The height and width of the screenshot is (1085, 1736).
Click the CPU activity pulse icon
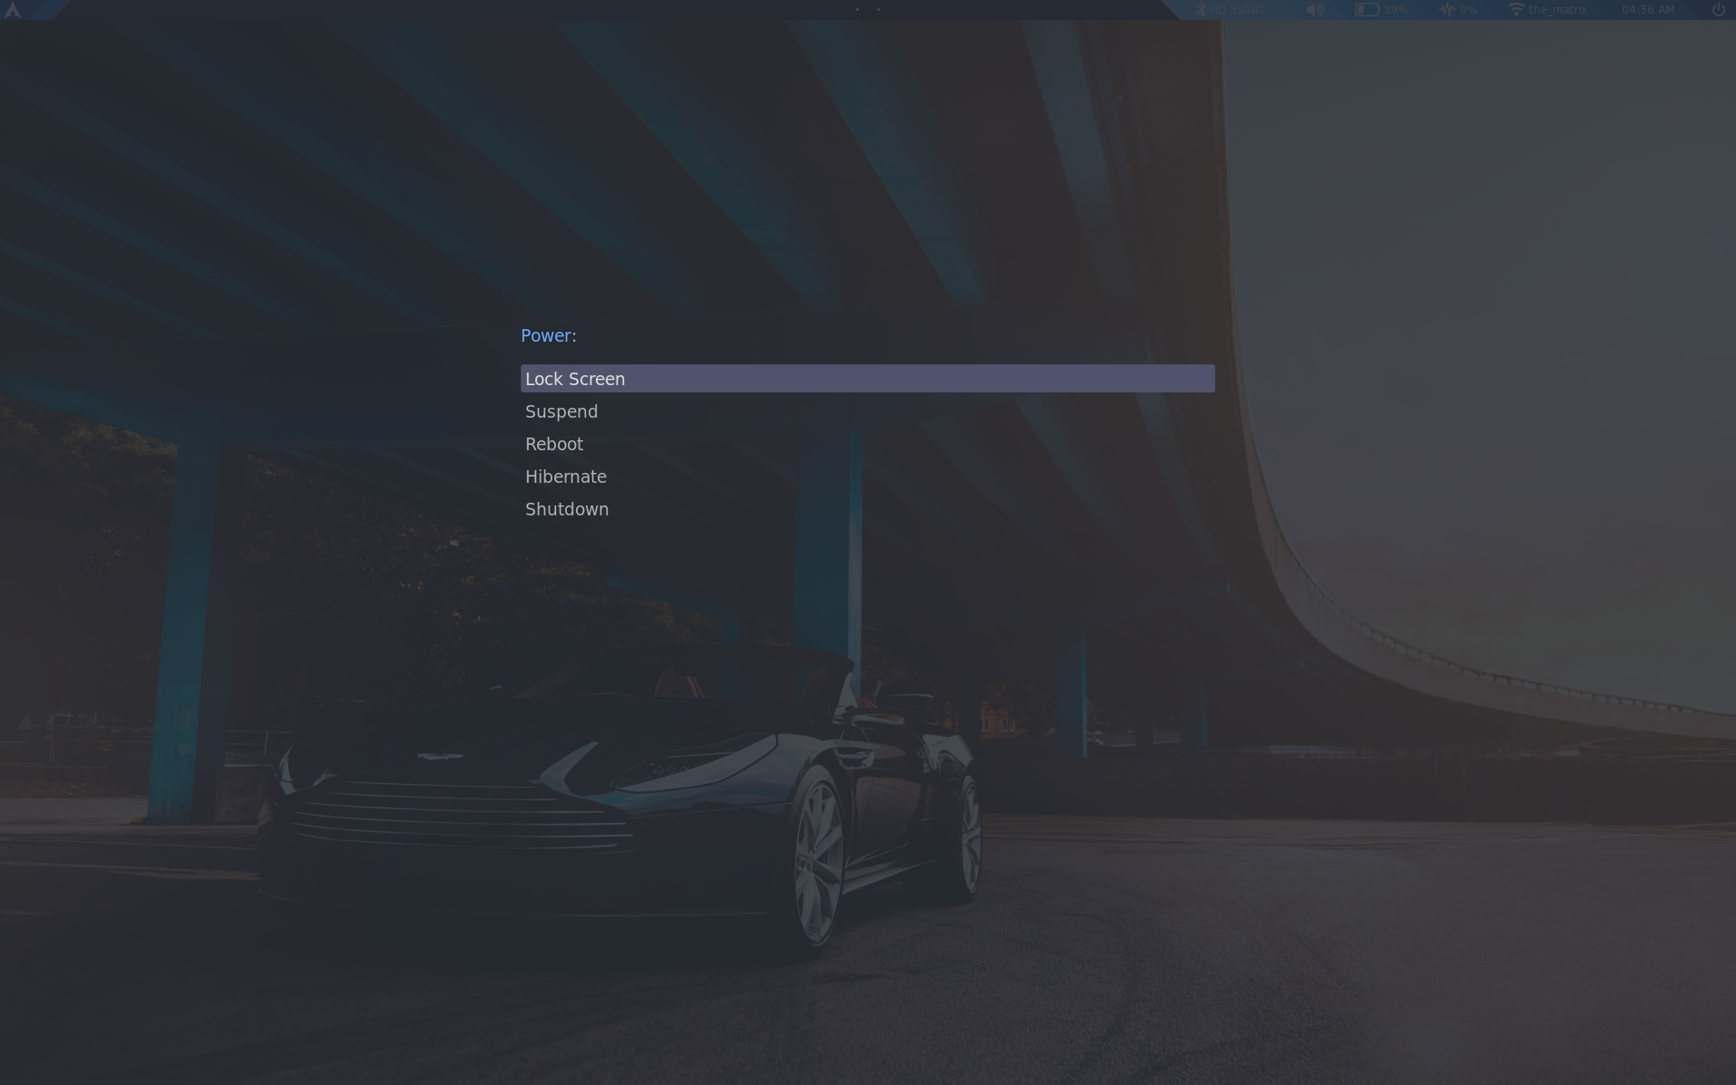[1447, 10]
